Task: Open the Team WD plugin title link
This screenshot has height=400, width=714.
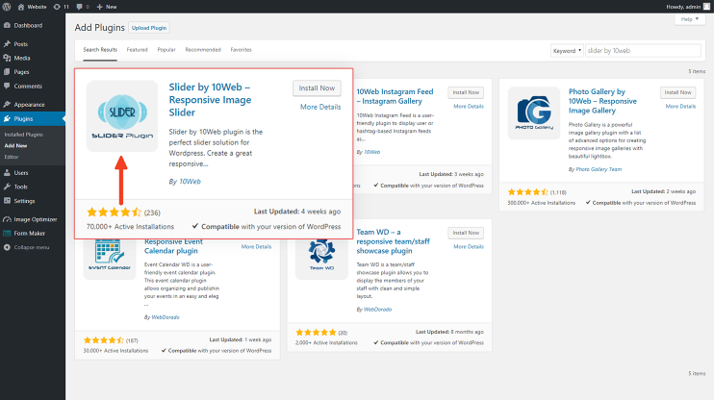Action: pos(393,241)
